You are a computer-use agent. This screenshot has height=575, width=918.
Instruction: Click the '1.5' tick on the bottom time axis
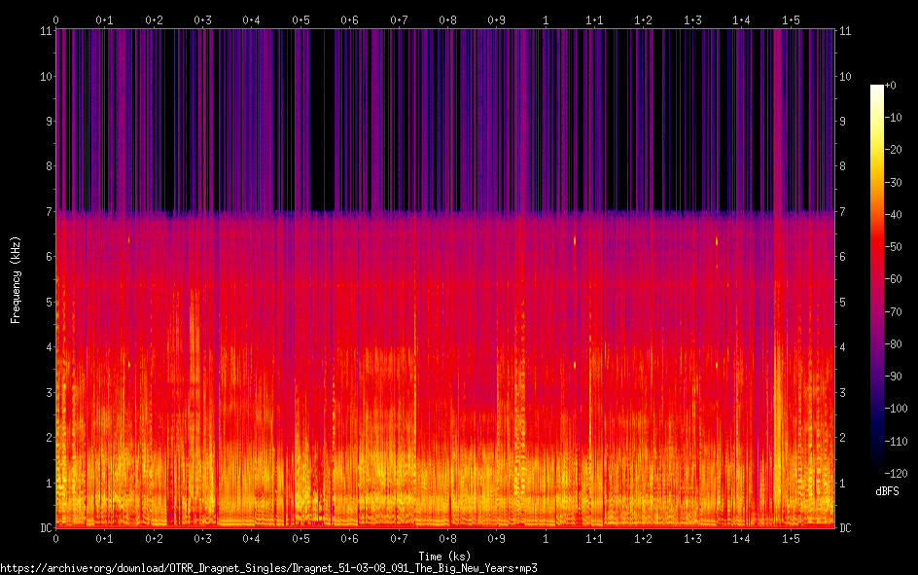[x=791, y=538]
